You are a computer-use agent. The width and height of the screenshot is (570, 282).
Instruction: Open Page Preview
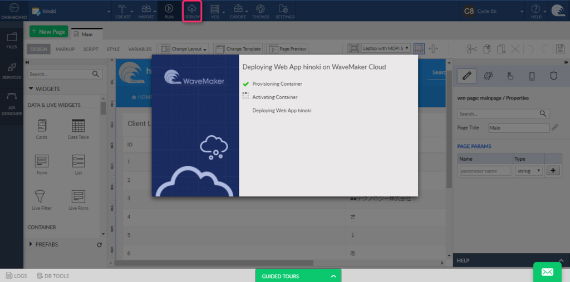pyautogui.click(x=288, y=49)
